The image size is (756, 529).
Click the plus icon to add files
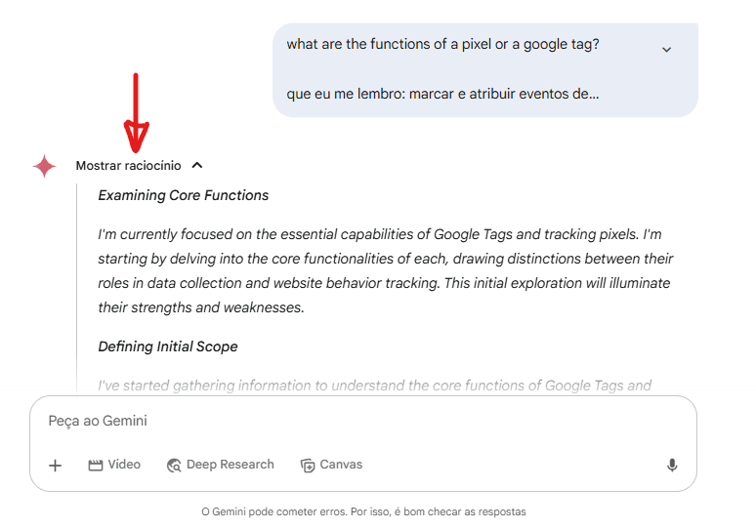tap(56, 466)
